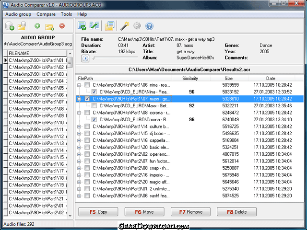The image size is (307, 230).
Task: Expand the 14. culture b... node
Action: coord(79,126)
